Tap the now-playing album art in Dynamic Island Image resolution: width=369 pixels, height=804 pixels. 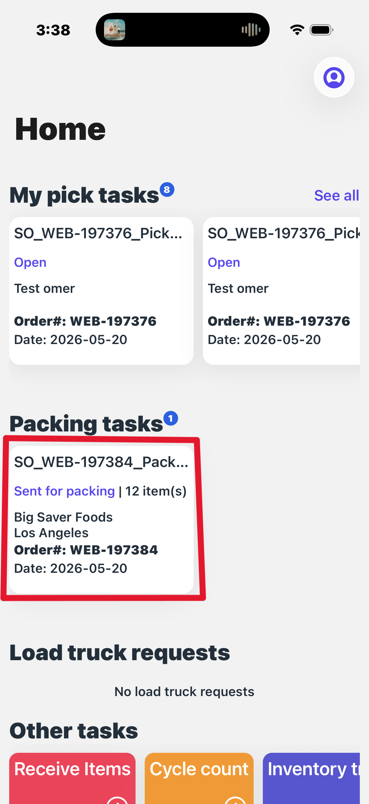click(x=114, y=30)
